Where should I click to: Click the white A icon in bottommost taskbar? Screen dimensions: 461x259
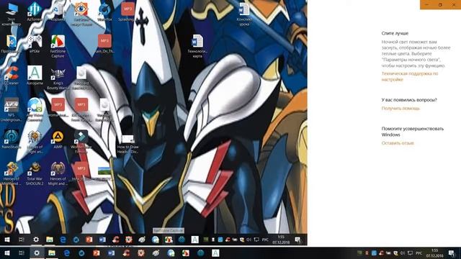[215, 253]
